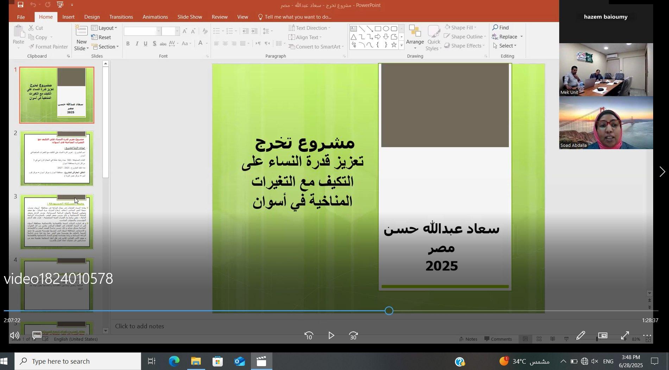The image size is (669, 370).
Task: Toggle Center paragraph alignment
Action: (225, 44)
